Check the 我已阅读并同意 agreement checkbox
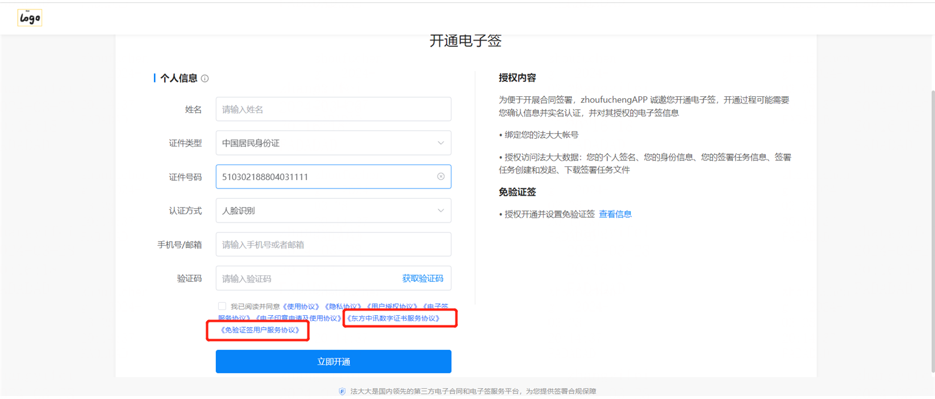The width and height of the screenshot is (935, 399). coord(222,306)
